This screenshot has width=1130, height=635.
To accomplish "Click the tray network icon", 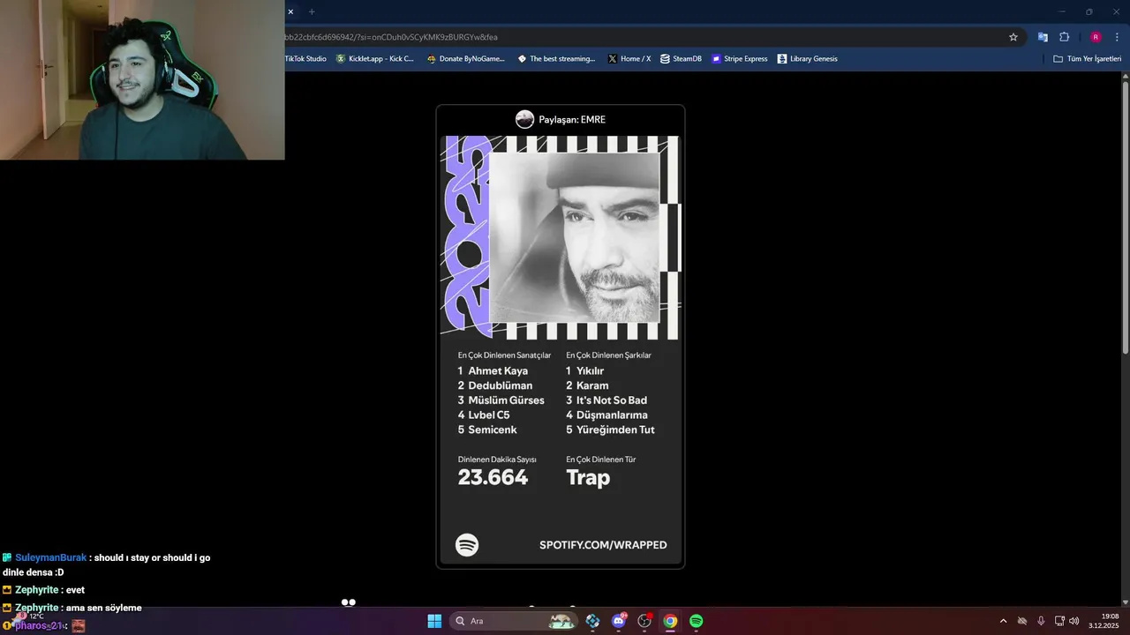I will (x=1059, y=621).
